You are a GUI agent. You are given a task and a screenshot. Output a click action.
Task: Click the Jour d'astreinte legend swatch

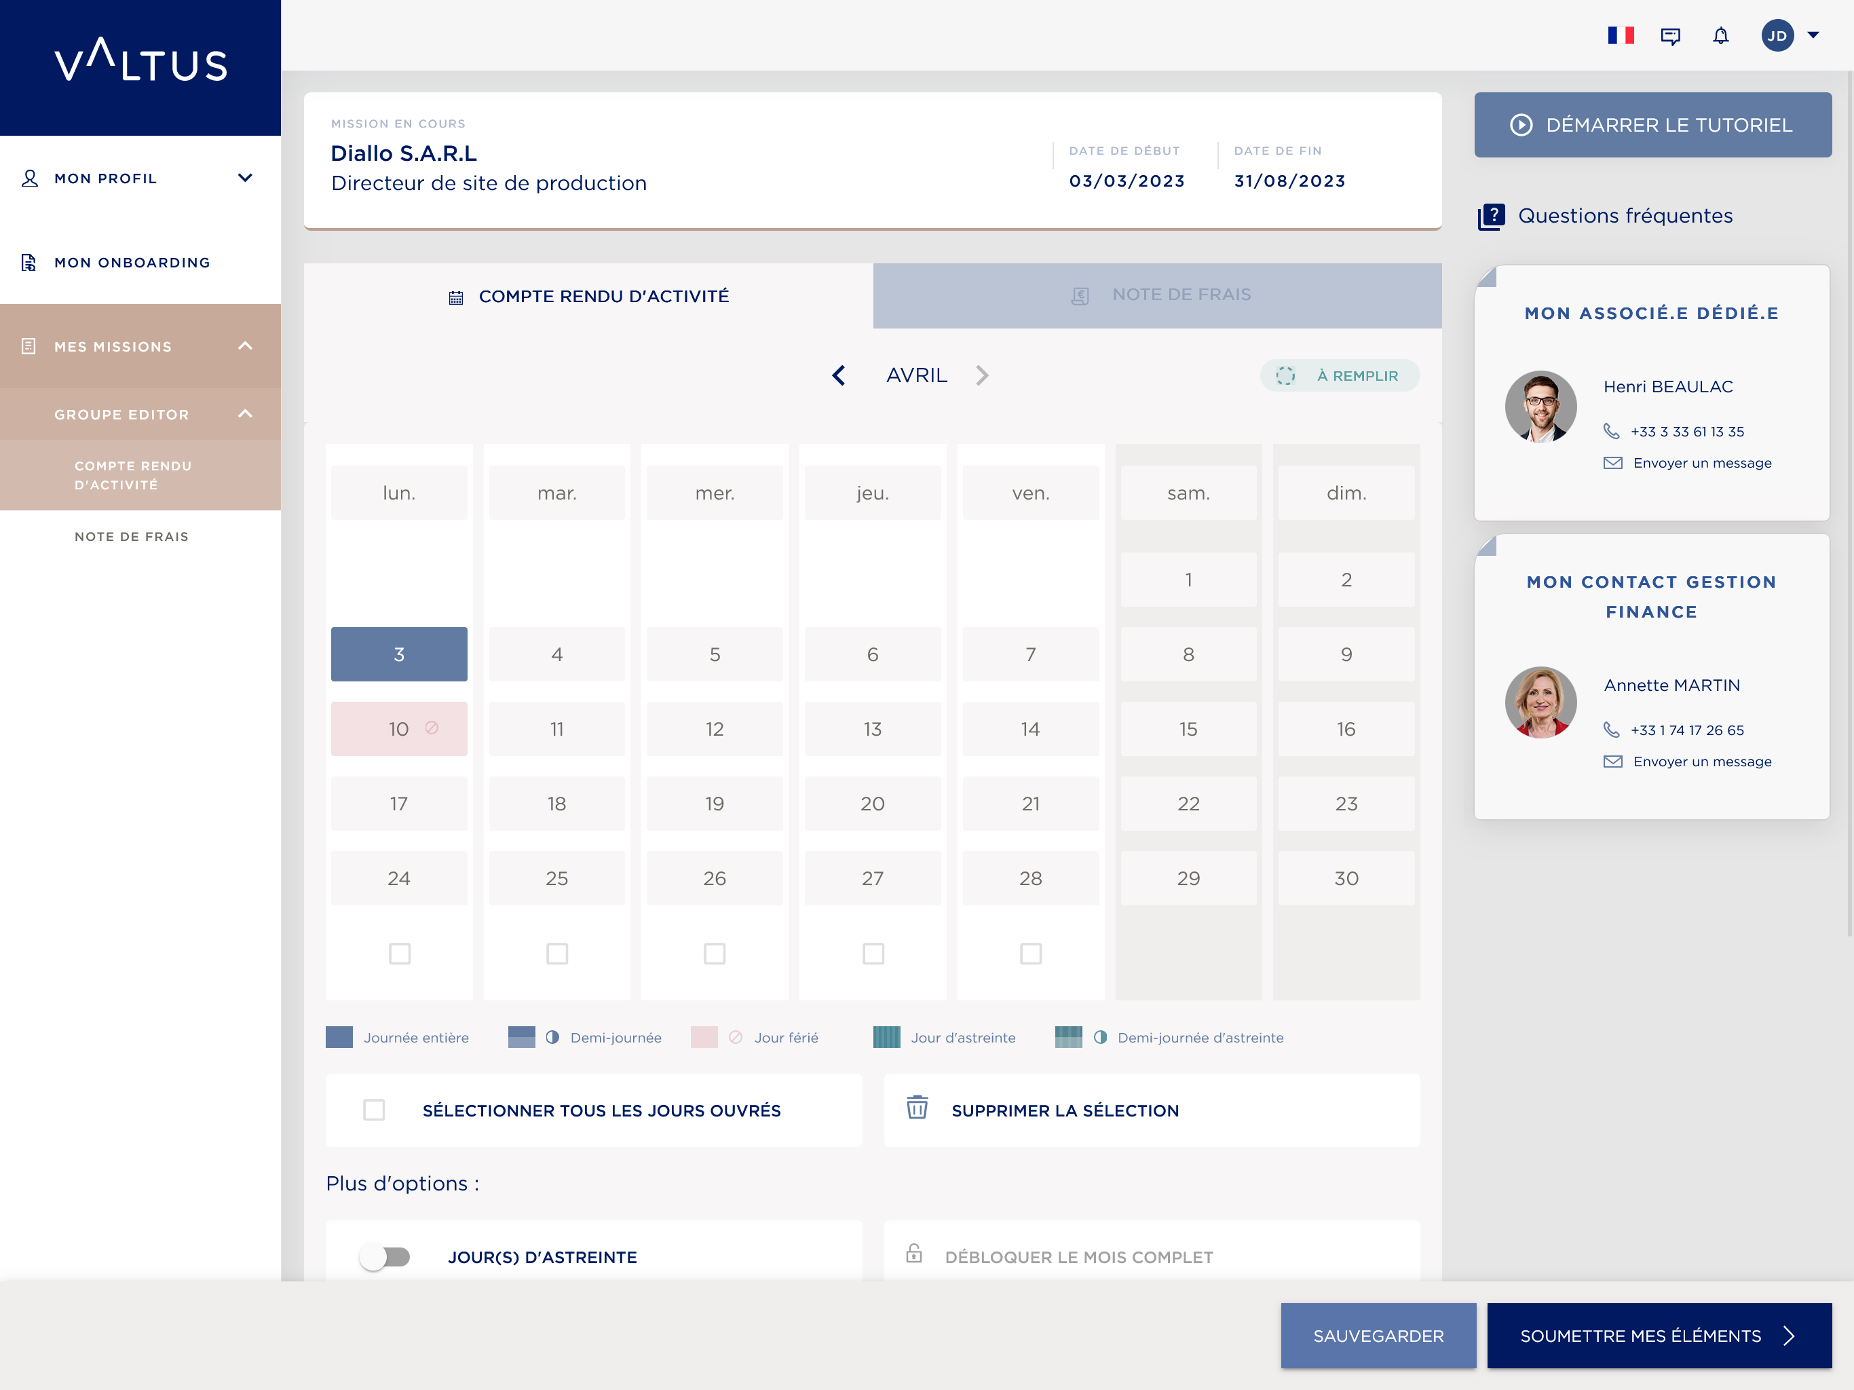tap(887, 1037)
